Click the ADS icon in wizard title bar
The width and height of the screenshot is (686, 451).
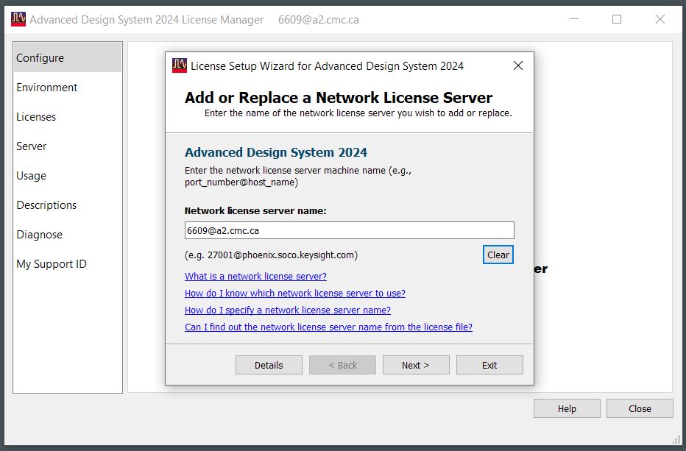[x=180, y=65]
